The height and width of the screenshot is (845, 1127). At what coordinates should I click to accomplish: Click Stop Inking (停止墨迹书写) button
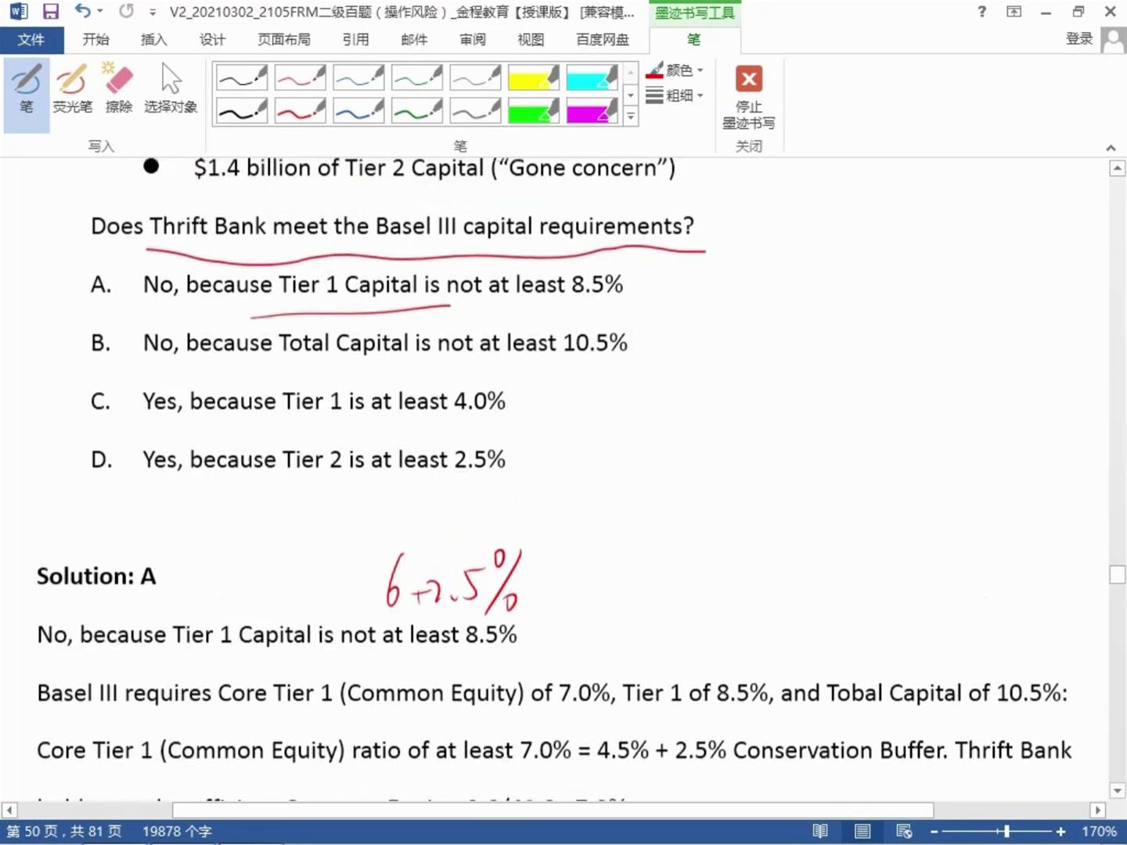coord(748,98)
